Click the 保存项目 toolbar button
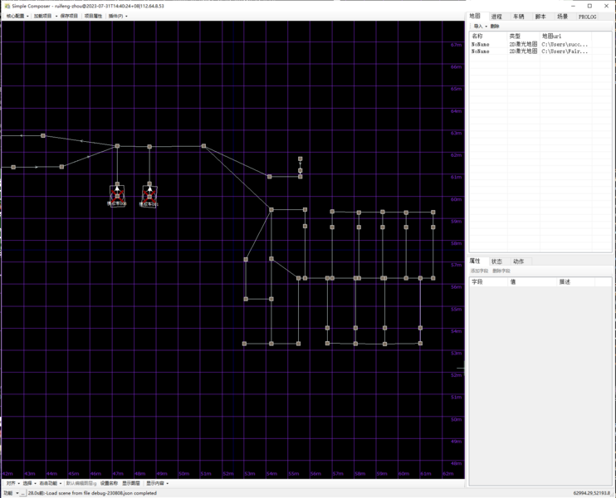616x498 pixels. [69, 16]
